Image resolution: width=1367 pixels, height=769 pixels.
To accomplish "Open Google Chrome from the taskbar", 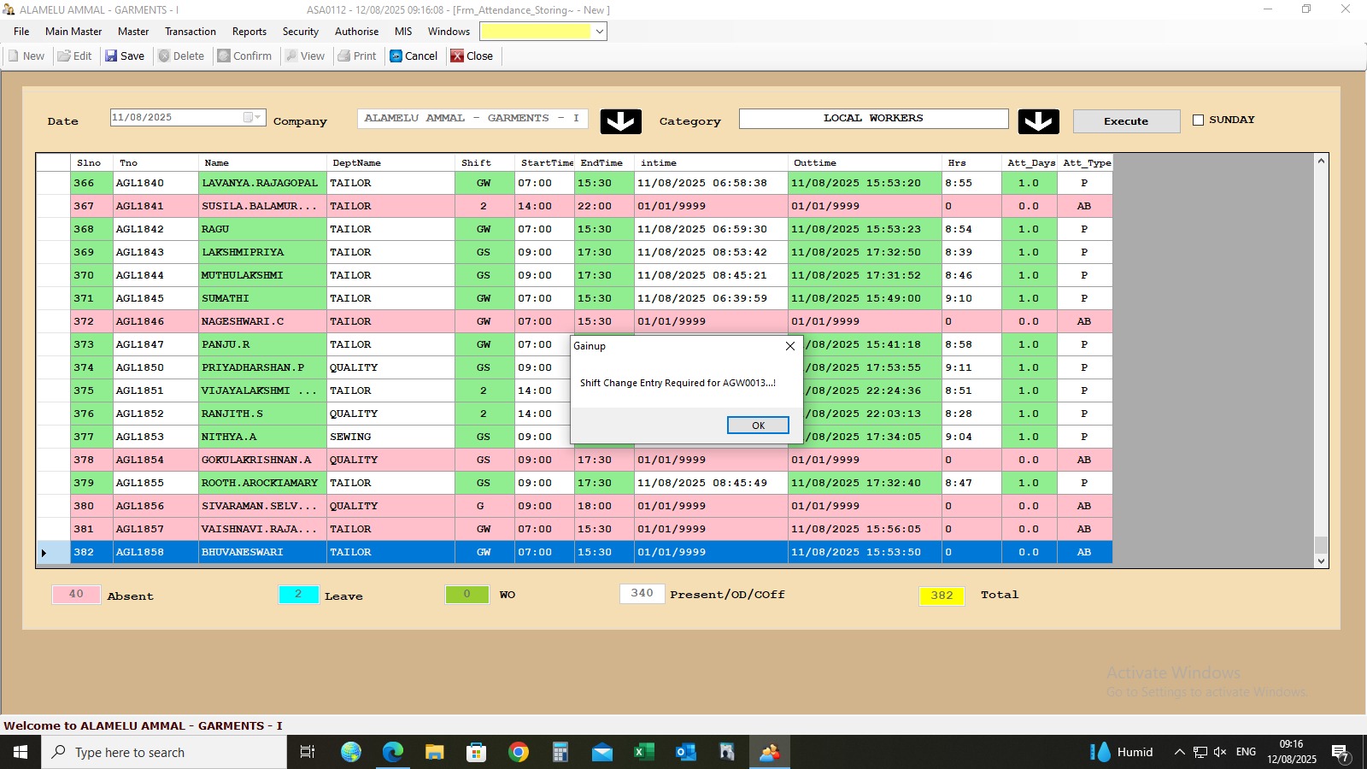I will [519, 752].
